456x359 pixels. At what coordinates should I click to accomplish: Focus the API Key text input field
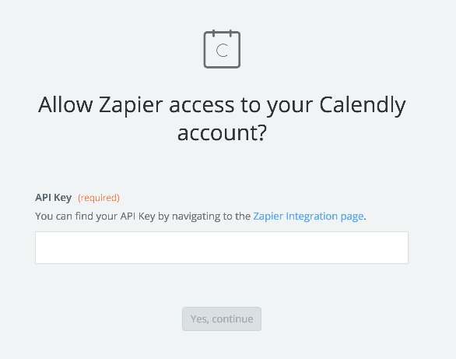222,248
